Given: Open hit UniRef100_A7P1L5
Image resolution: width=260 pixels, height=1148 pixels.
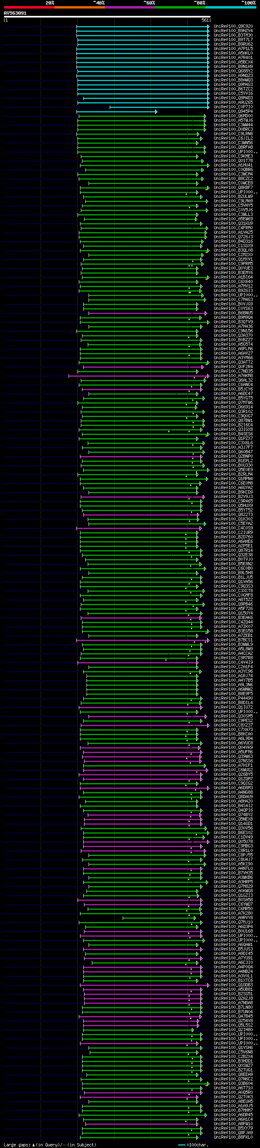Looking at the screenshot, I should tap(233, 48).
